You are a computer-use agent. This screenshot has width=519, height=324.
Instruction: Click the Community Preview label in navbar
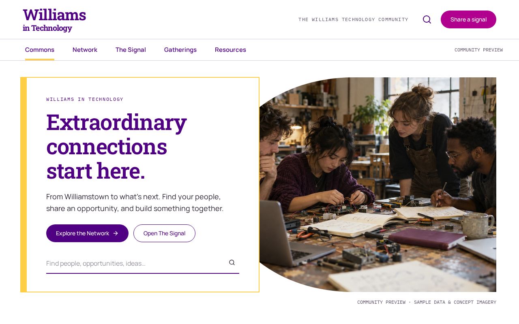pyautogui.click(x=478, y=50)
